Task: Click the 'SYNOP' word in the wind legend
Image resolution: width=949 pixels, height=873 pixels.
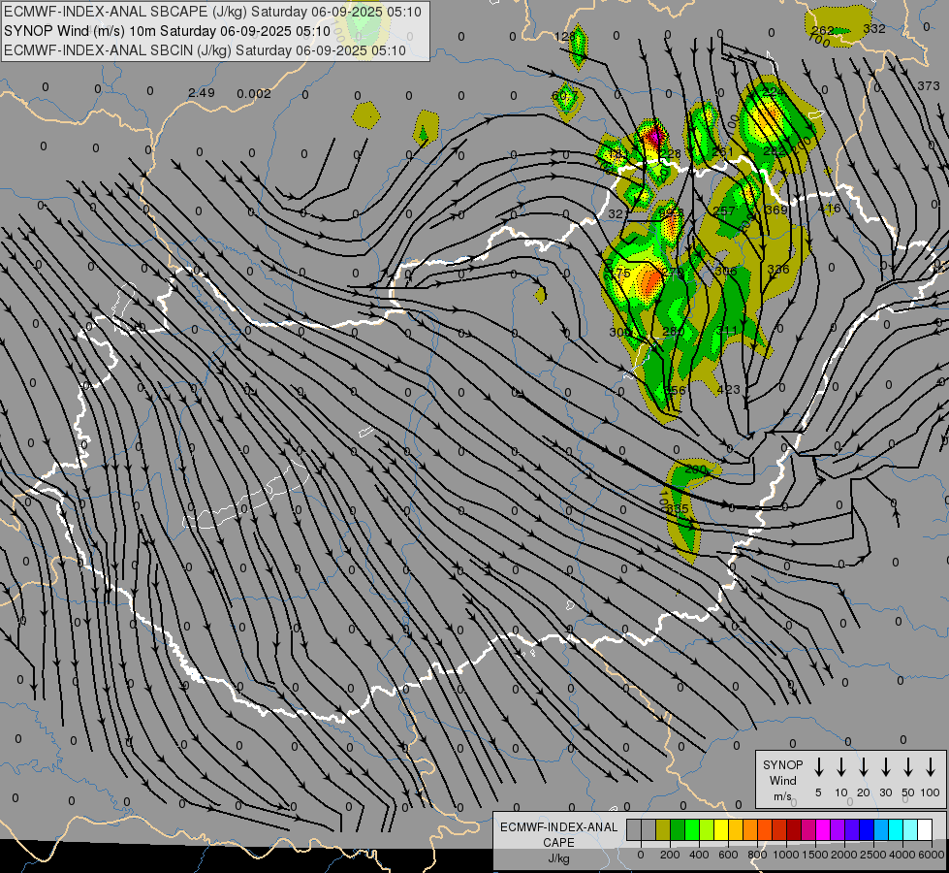Action: 782,765
